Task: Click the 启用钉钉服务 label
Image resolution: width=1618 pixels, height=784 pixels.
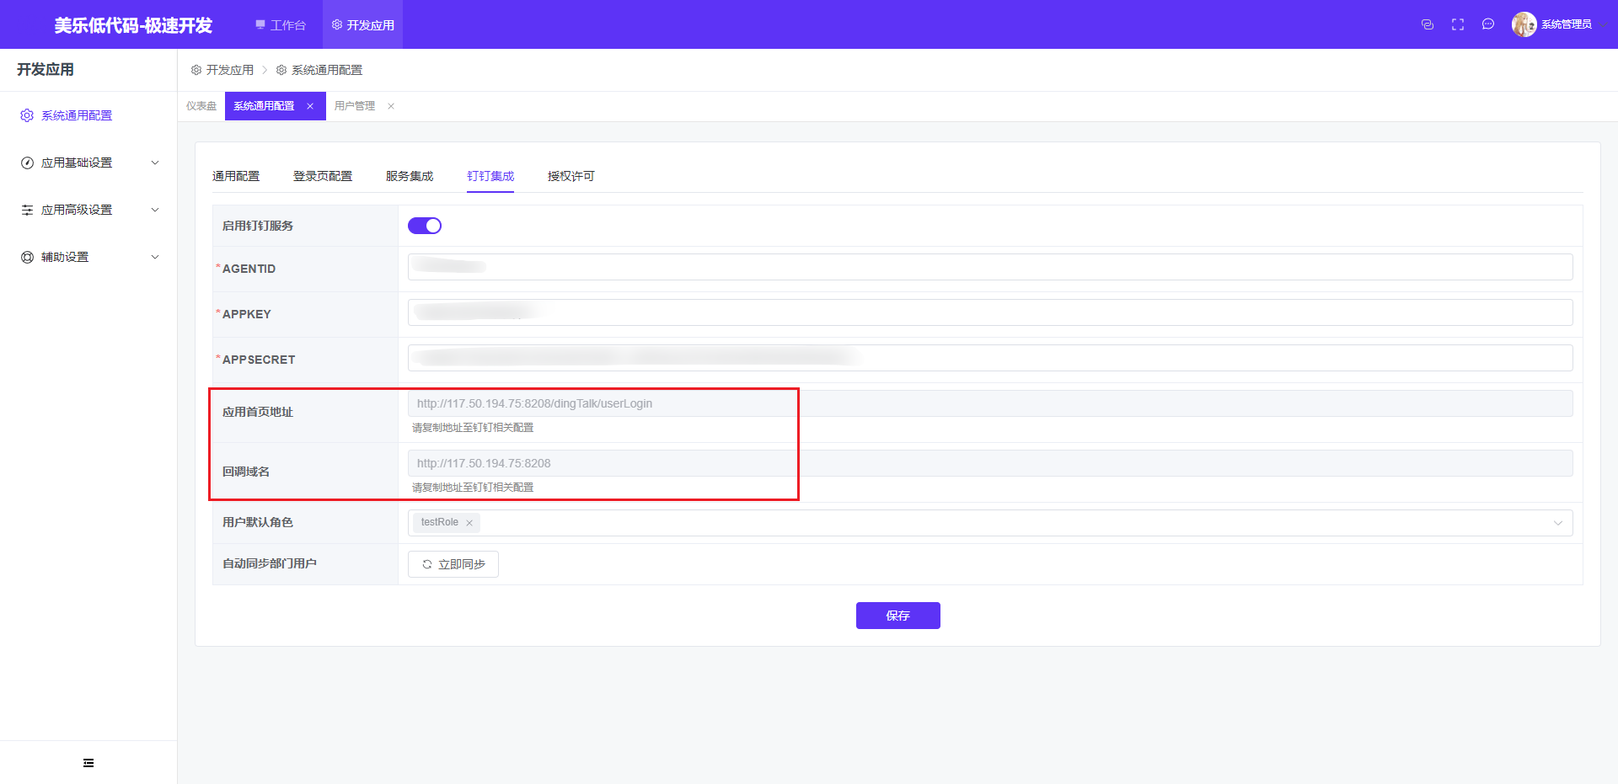Action: 258,226
